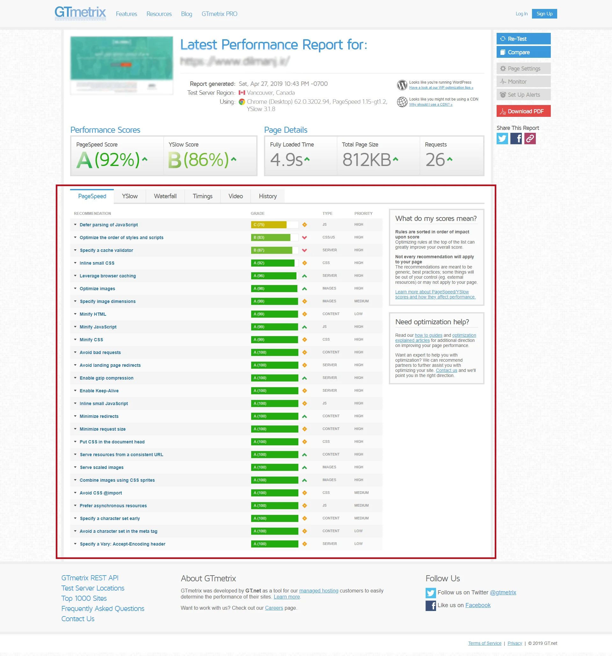Click footer Facebook like icon
612x656 pixels.
click(430, 606)
